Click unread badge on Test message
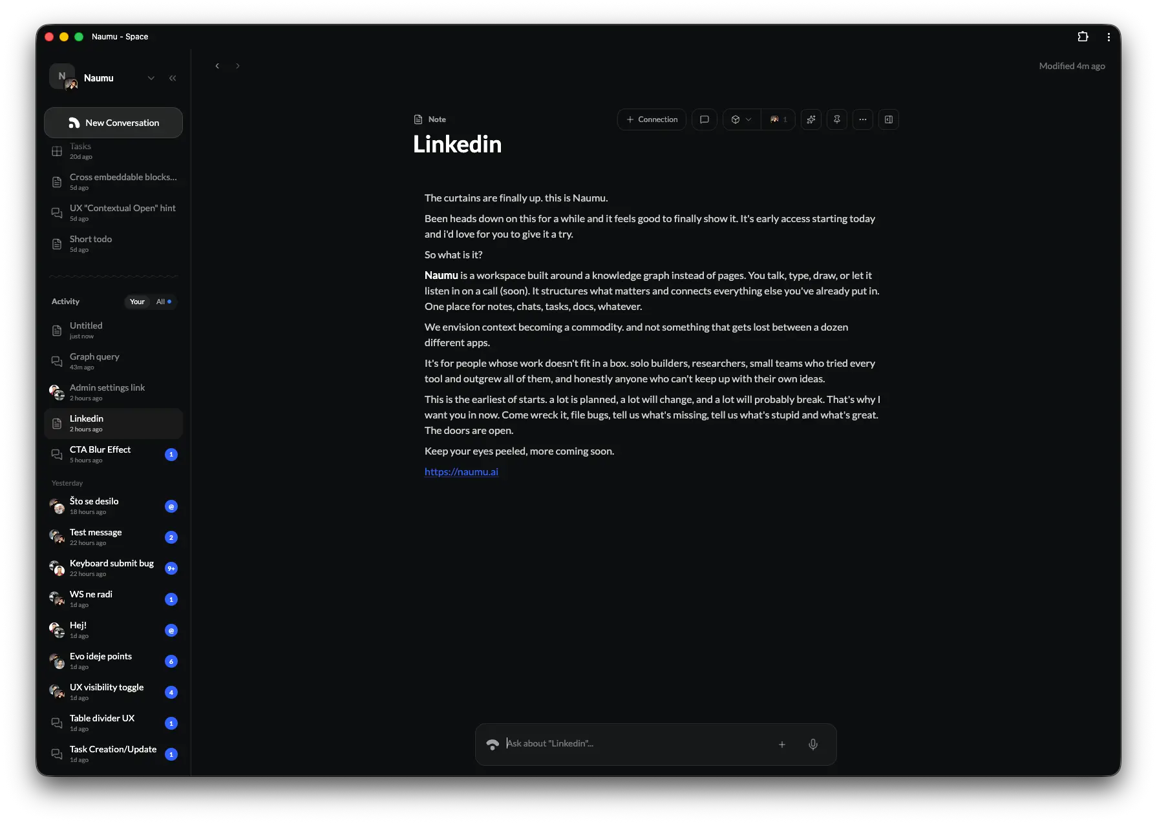 coord(171,537)
